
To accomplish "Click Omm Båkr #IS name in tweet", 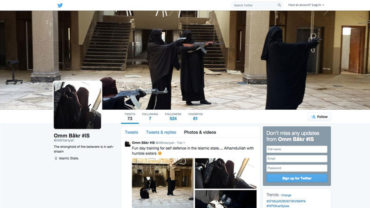I will pyautogui.click(x=143, y=142).
